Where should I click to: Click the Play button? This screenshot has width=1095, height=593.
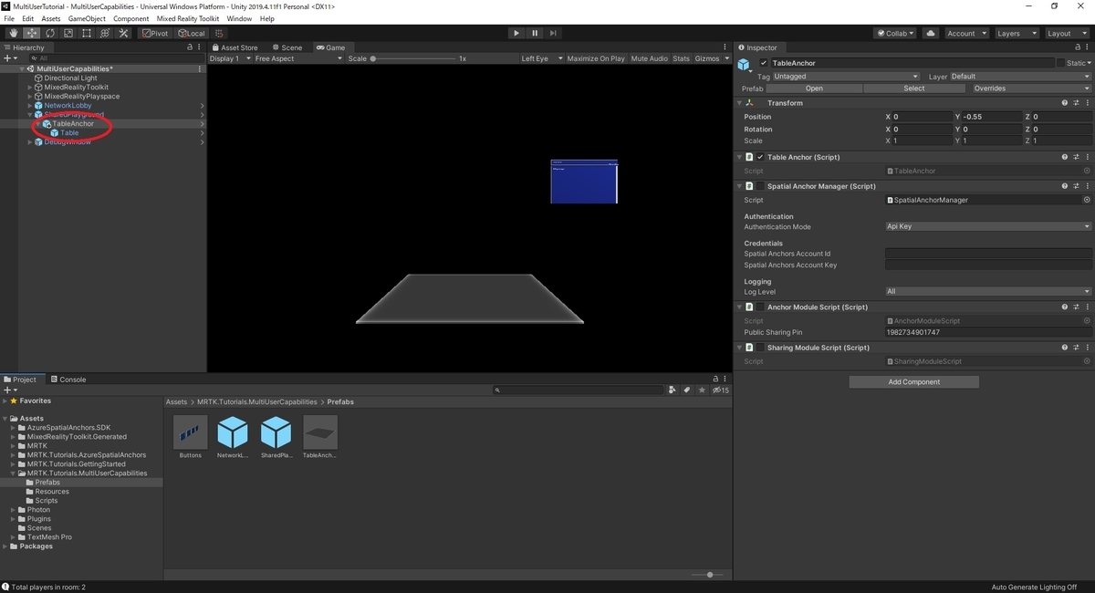516,34
